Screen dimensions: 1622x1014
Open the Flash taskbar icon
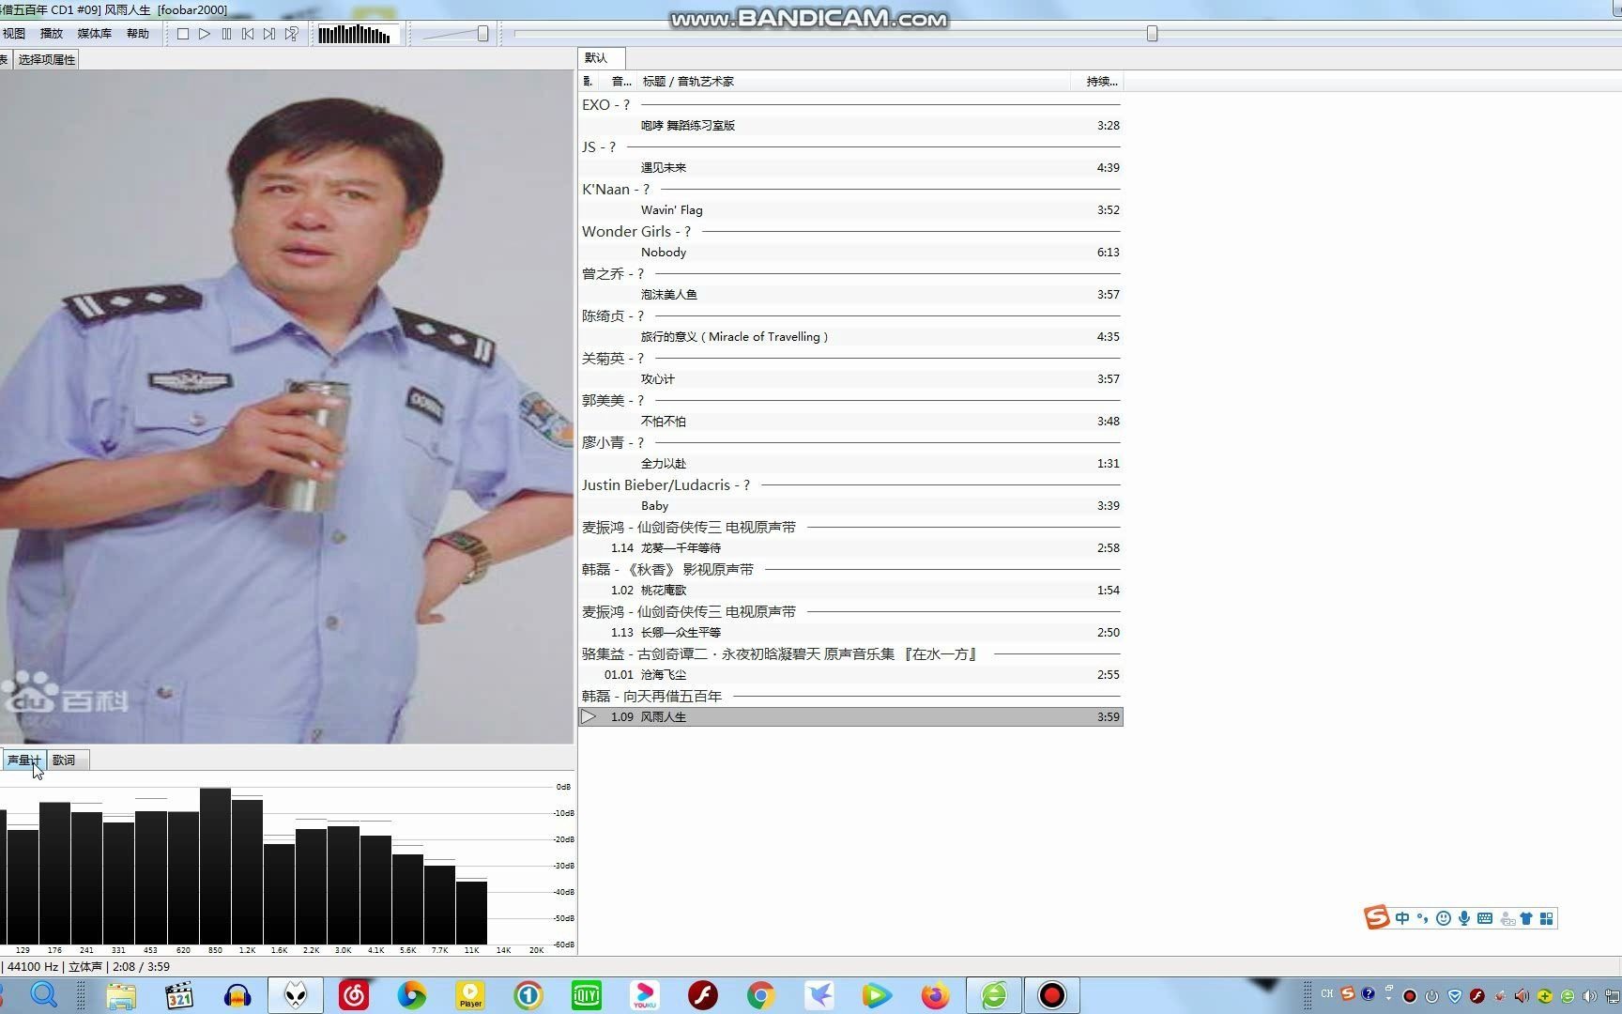[703, 995]
